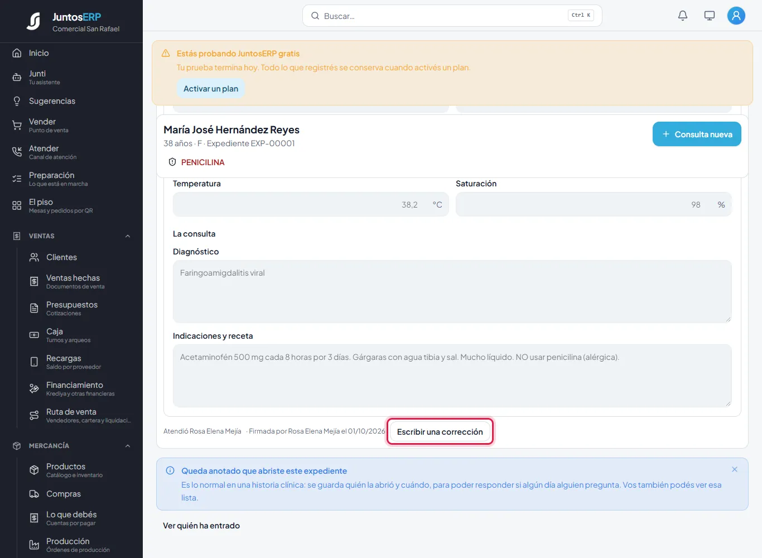Collapse the MERCANCÍA section
The width and height of the screenshot is (762, 558).
coord(128,446)
